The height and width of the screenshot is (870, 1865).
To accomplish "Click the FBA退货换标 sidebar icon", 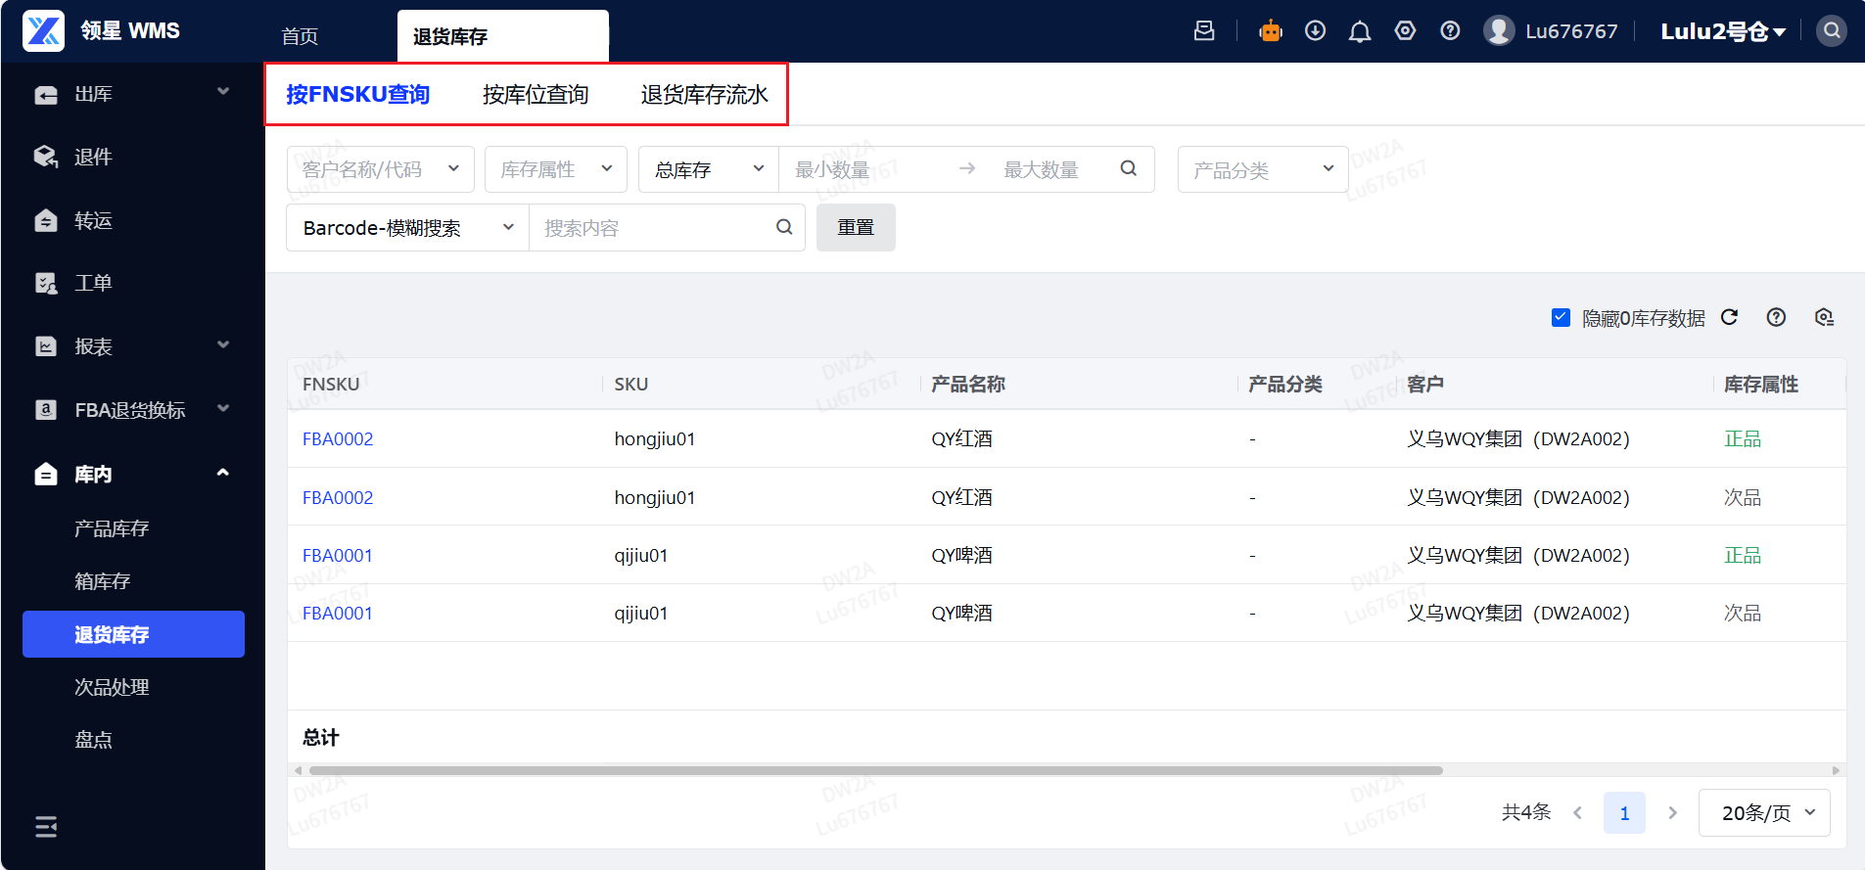I will tap(46, 410).
